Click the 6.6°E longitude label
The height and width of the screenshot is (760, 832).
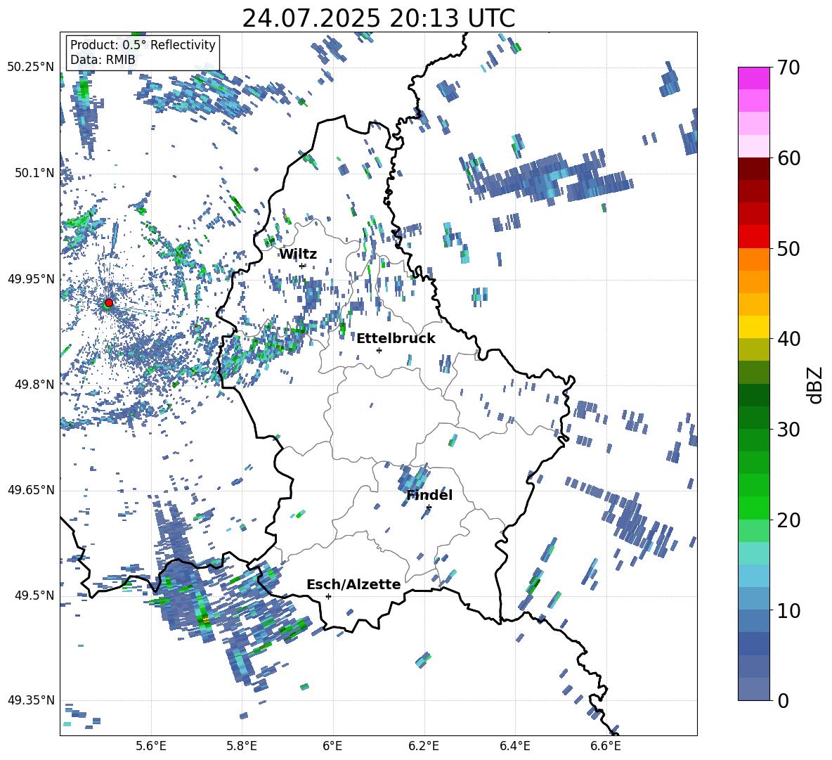coord(606,746)
